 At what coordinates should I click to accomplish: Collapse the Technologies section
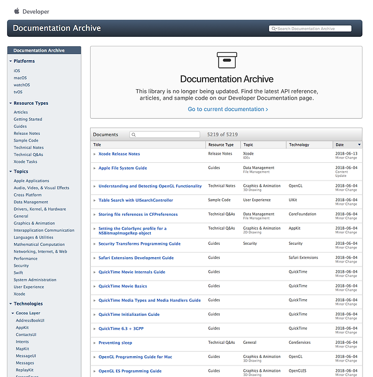[x=10, y=304]
